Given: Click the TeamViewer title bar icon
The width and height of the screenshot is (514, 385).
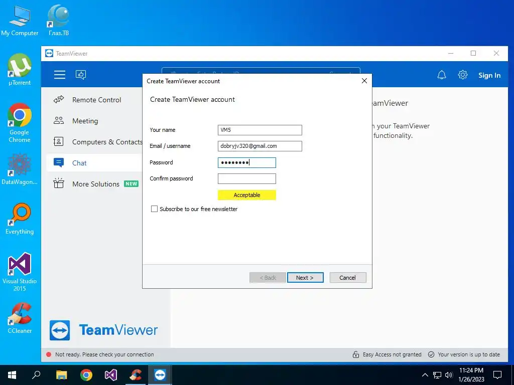Looking at the screenshot, I should coord(49,53).
